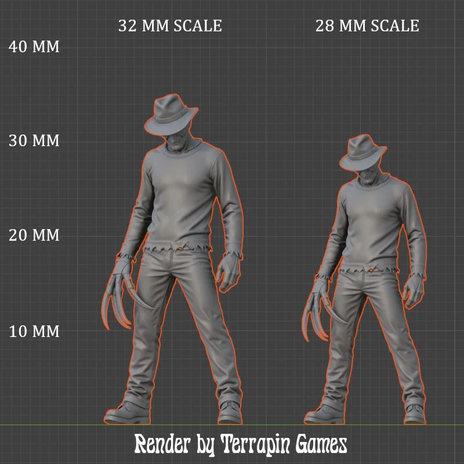Select the 30 MM height label

click(x=34, y=140)
